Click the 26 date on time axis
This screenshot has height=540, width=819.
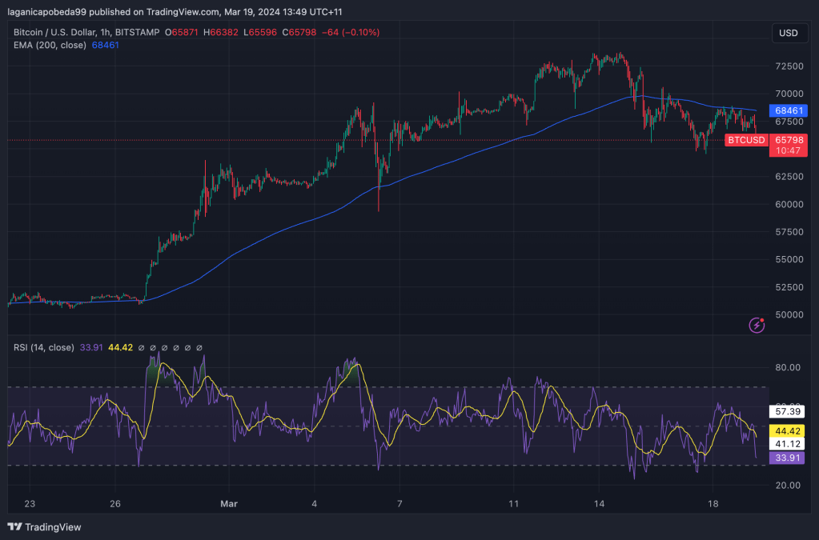pos(115,505)
